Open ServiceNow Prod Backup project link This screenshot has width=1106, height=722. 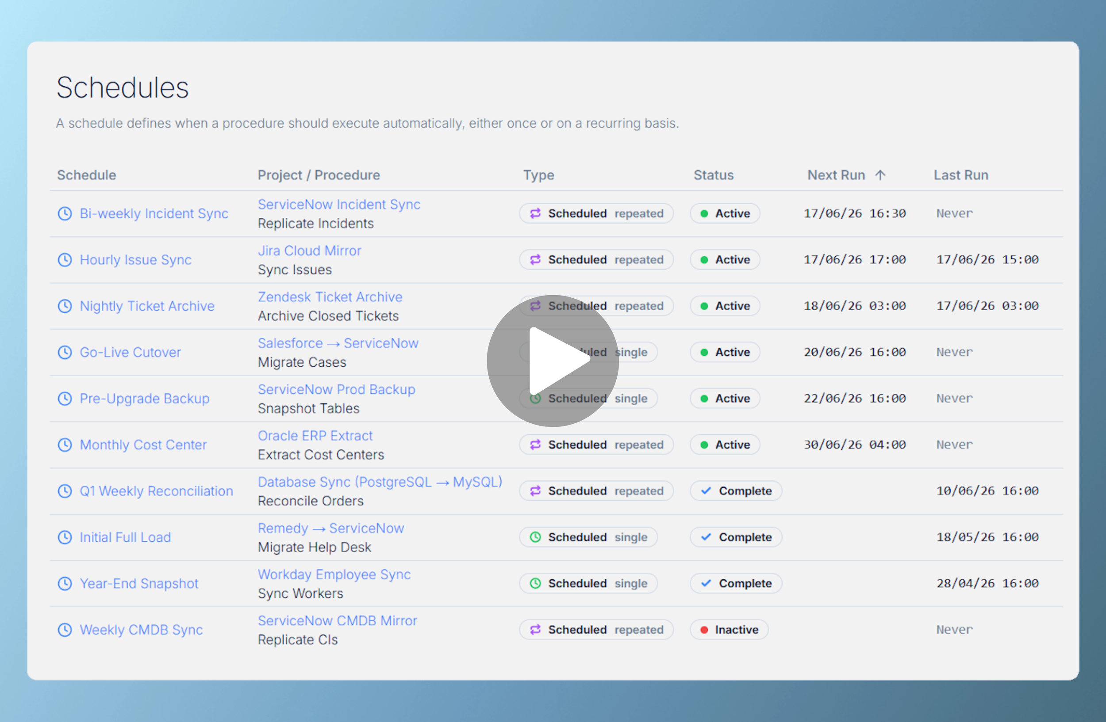[x=337, y=389]
